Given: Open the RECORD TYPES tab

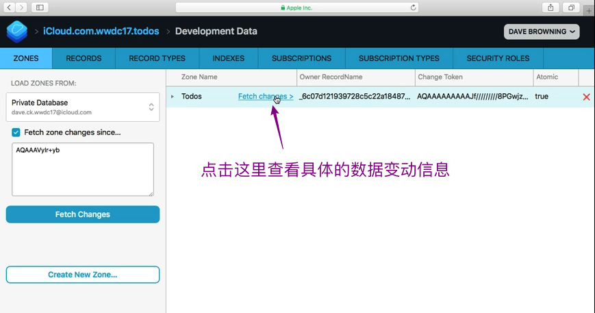Looking at the screenshot, I should click(x=157, y=58).
